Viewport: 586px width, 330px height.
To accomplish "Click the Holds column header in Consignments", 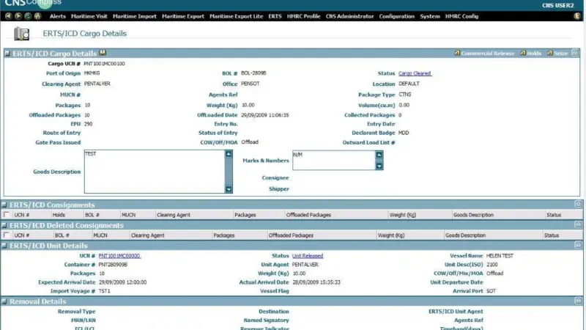I will coord(59,215).
